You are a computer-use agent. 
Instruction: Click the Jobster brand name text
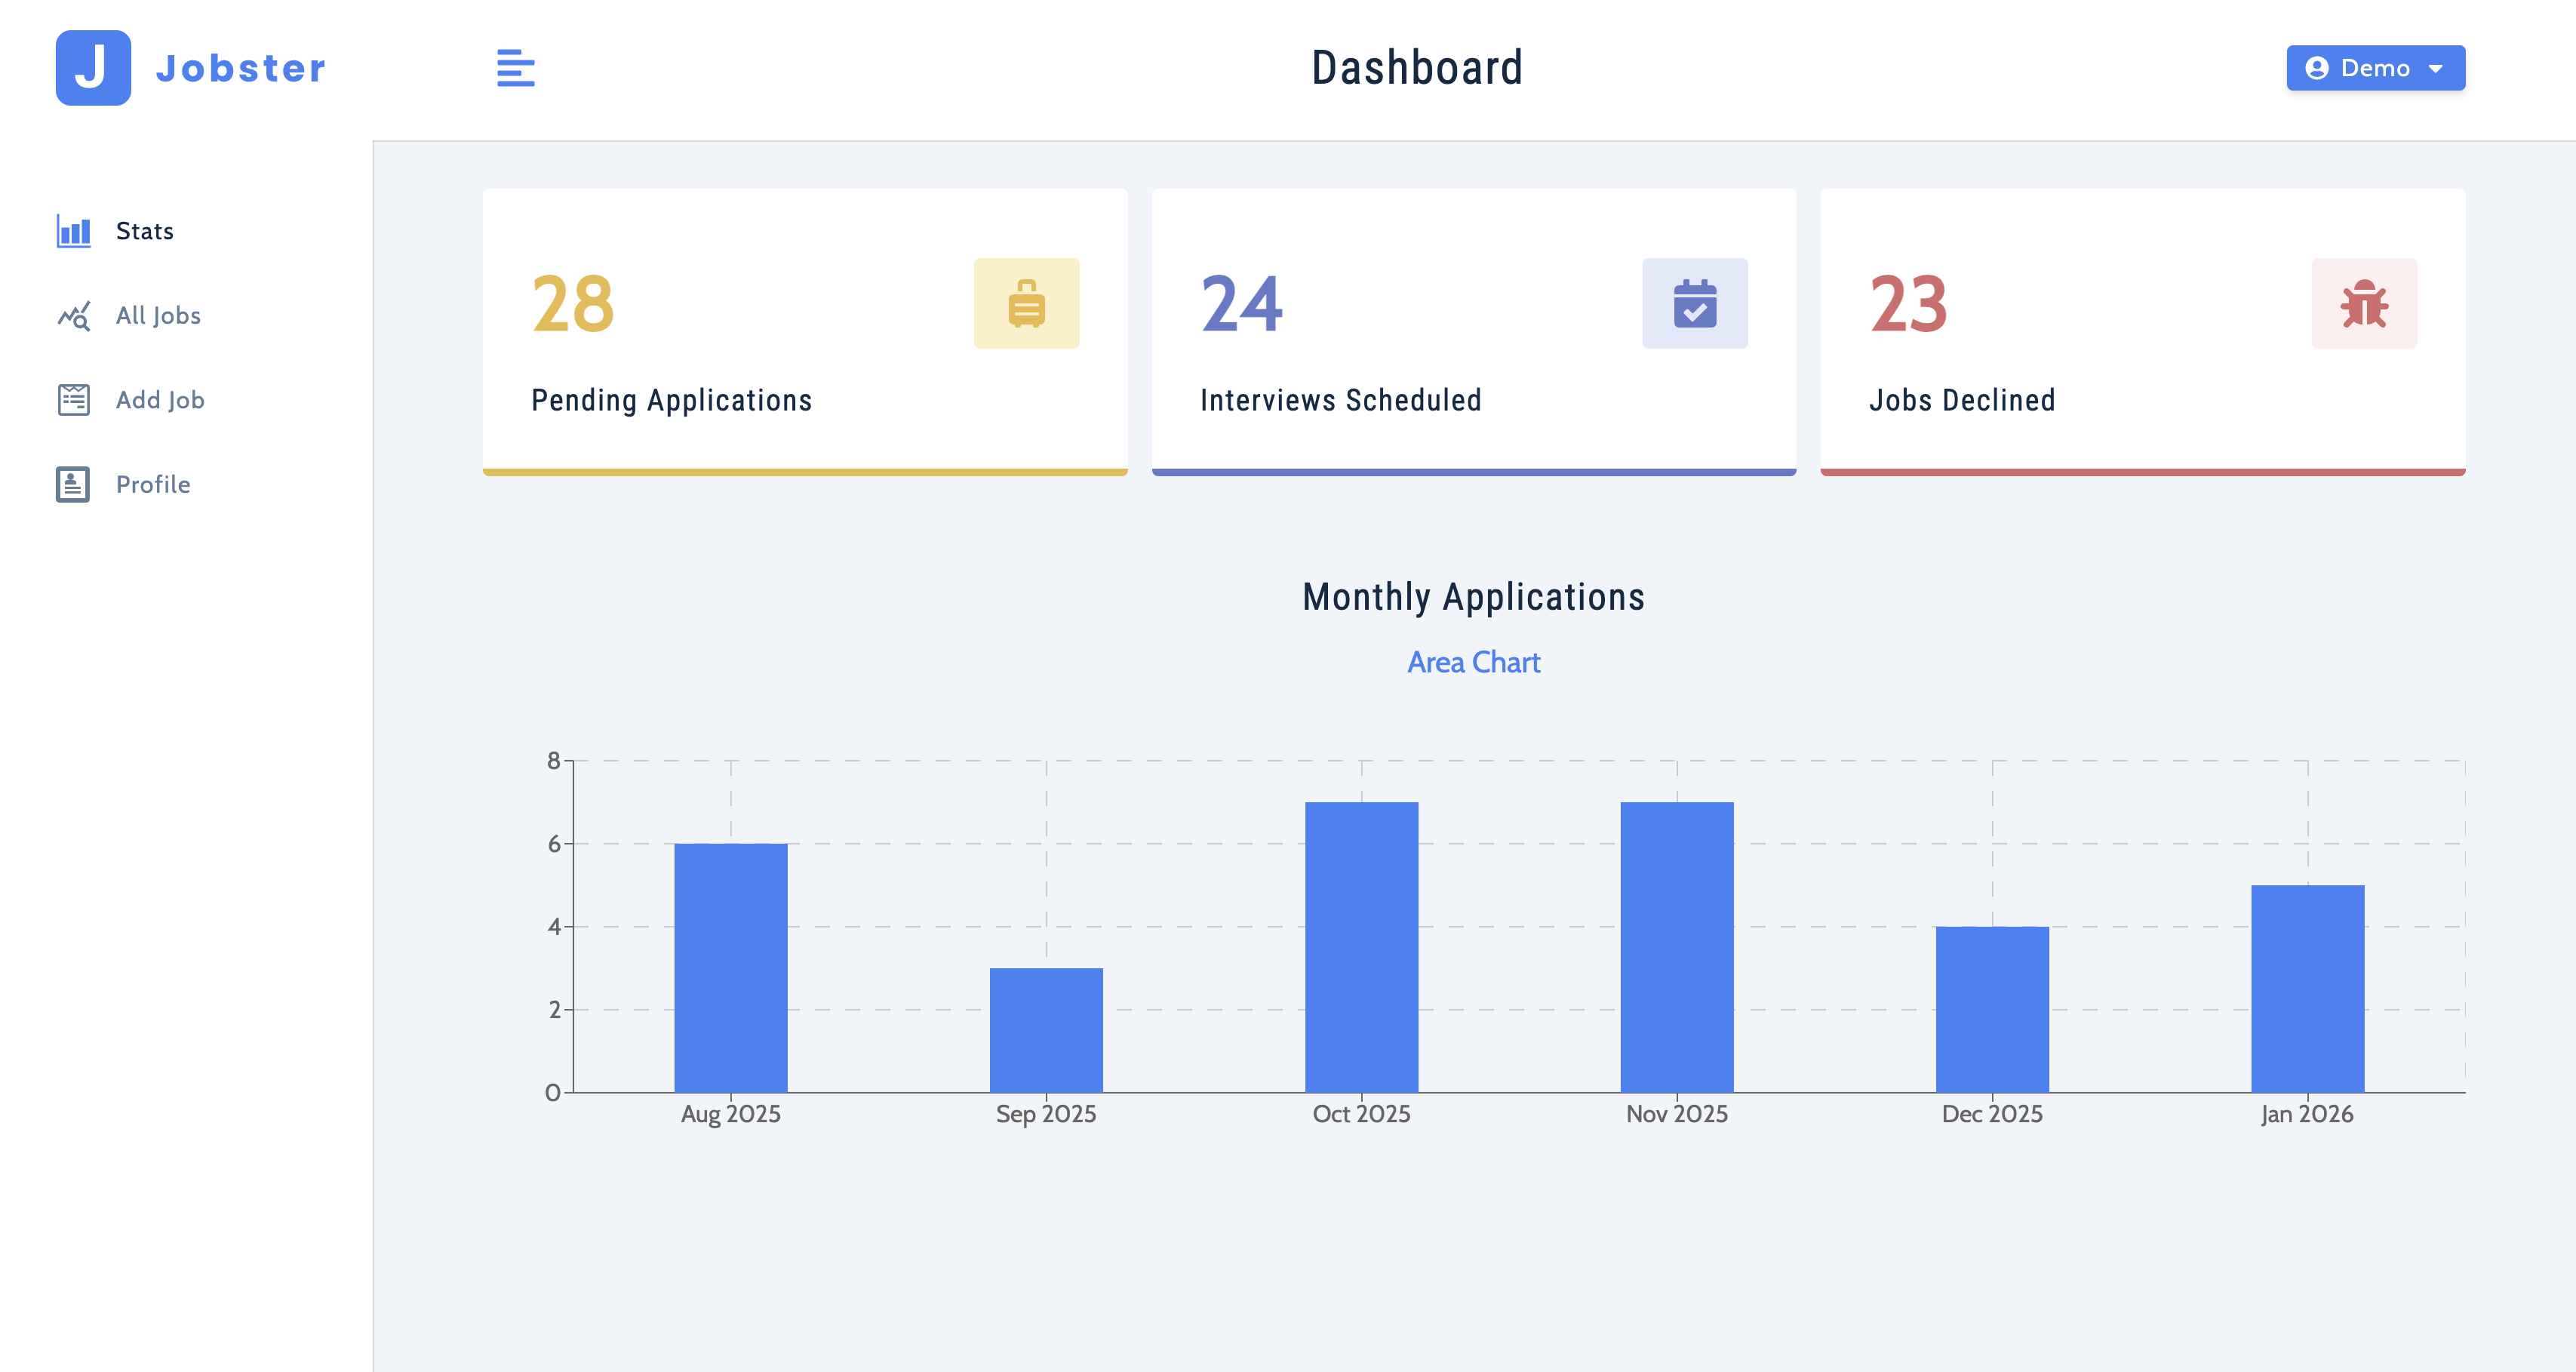pyautogui.click(x=240, y=68)
